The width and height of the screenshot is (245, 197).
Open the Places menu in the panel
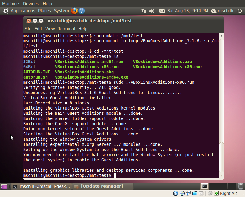pos(45,11)
